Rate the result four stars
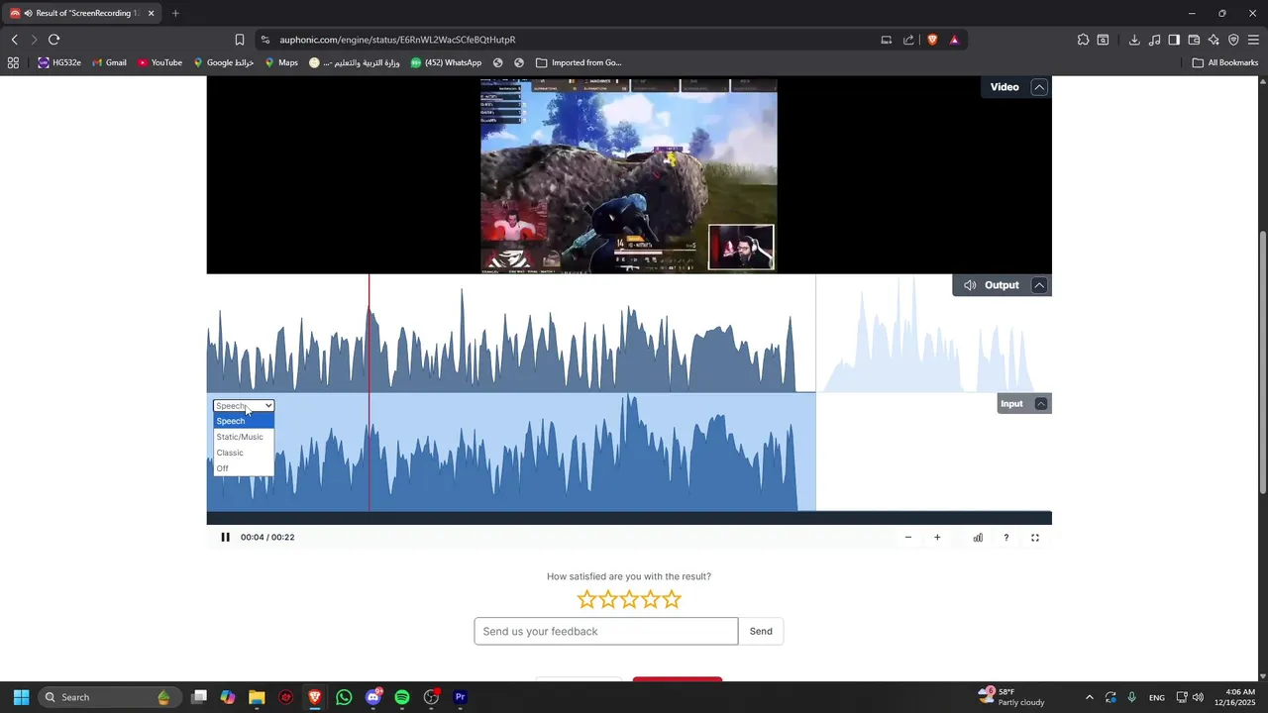The width and height of the screenshot is (1268, 713). point(650,599)
